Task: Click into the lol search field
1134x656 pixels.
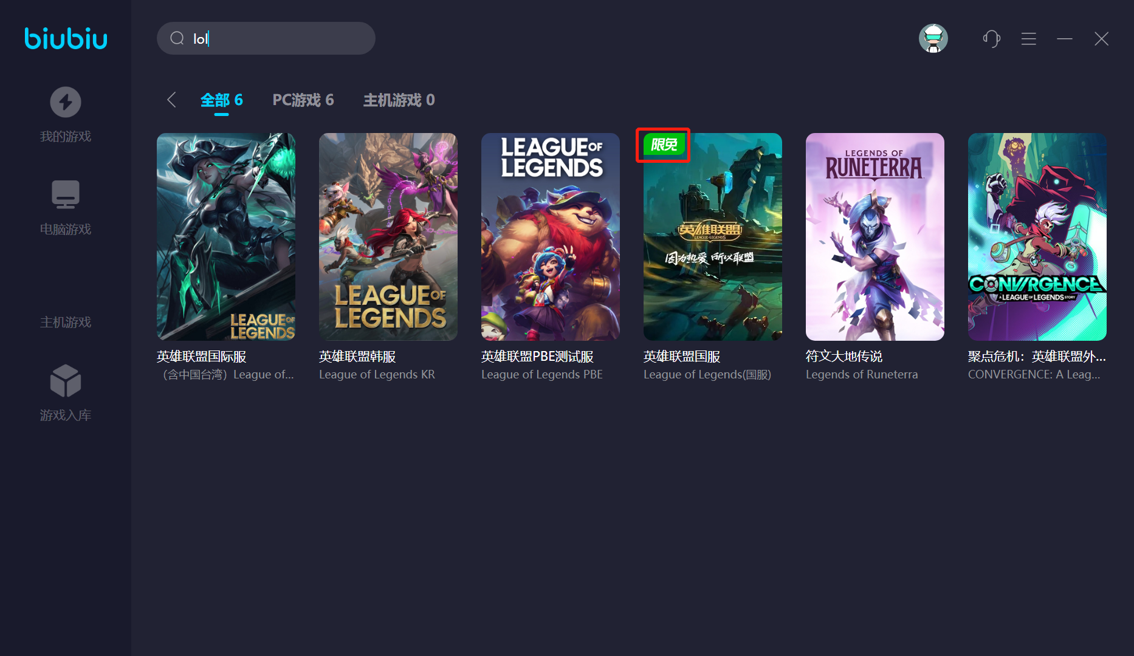Action: pos(266,38)
